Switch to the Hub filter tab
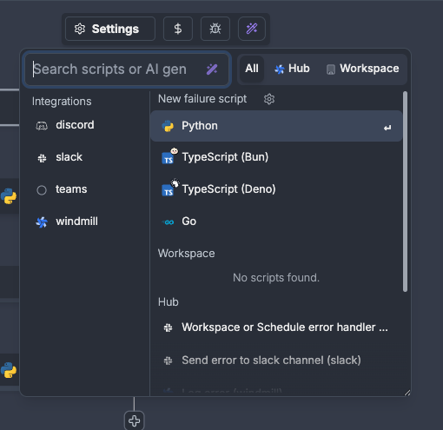The height and width of the screenshot is (430, 443). (292, 69)
